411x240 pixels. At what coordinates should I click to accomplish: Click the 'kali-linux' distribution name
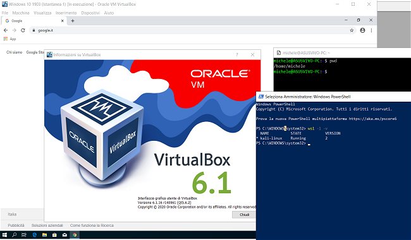pos(271,138)
